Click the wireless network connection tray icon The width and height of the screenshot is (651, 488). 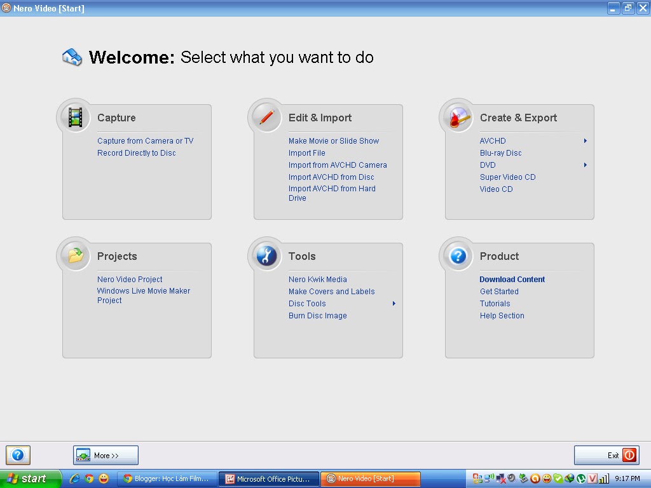coord(489,478)
